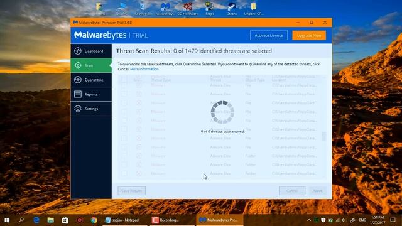Open the Fraps desktop shortcut
This screenshot has width=402, height=226.
(210, 9)
